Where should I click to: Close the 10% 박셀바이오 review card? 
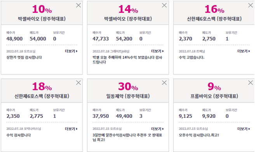coord(78,5)
